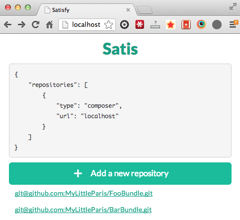The width and height of the screenshot is (240, 220).
Task: Open a new blank tab
Action: (145, 10)
